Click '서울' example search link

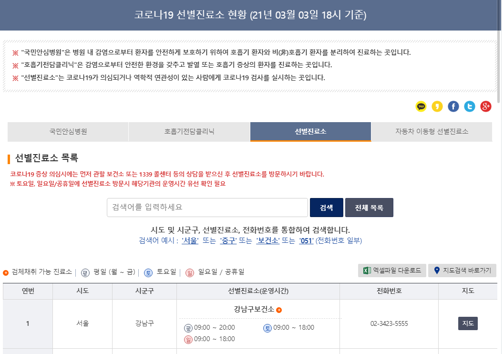tap(190, 240)
